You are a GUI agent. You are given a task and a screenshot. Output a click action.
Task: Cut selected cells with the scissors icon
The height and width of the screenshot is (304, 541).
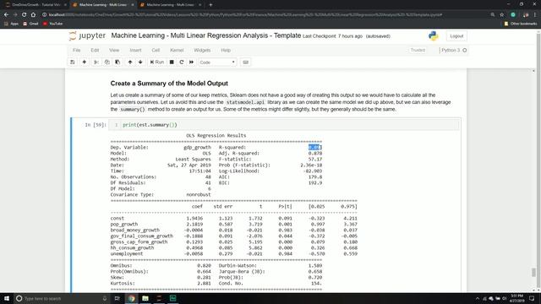(96, 62)
